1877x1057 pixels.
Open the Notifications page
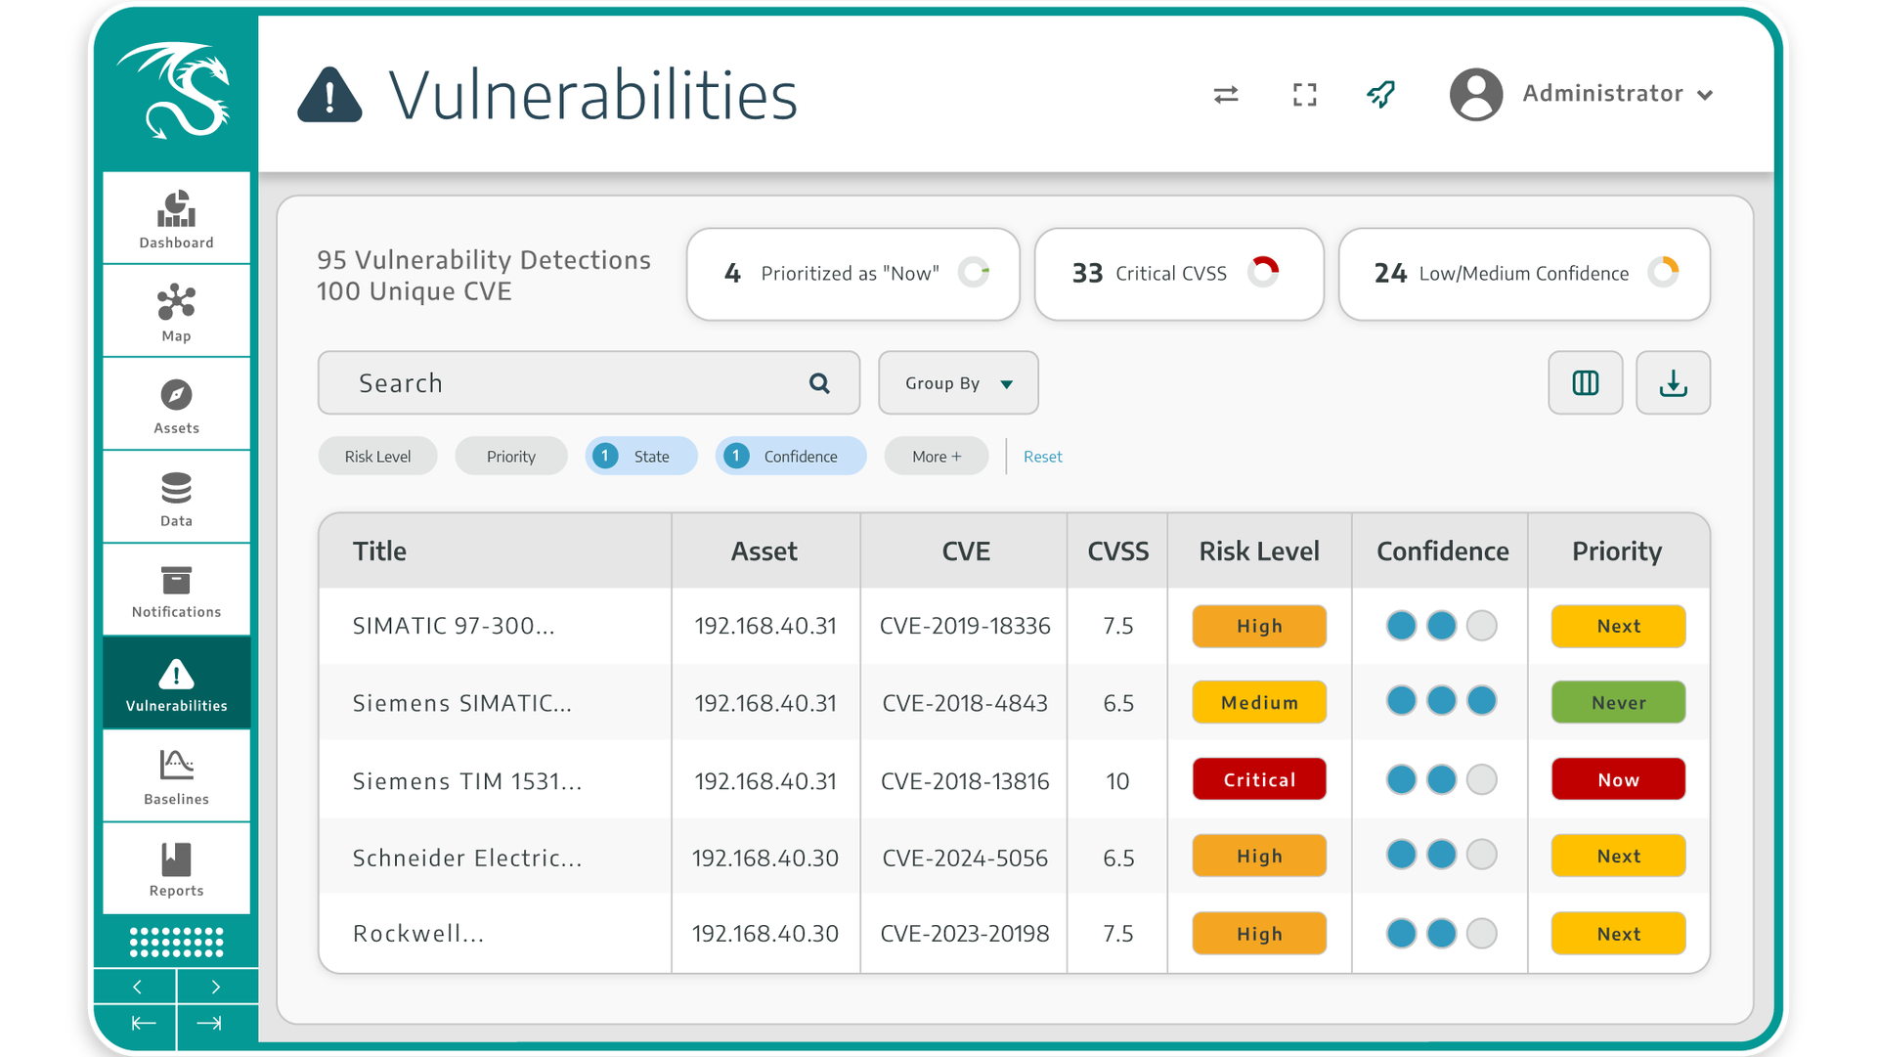(x=176, y=590)
